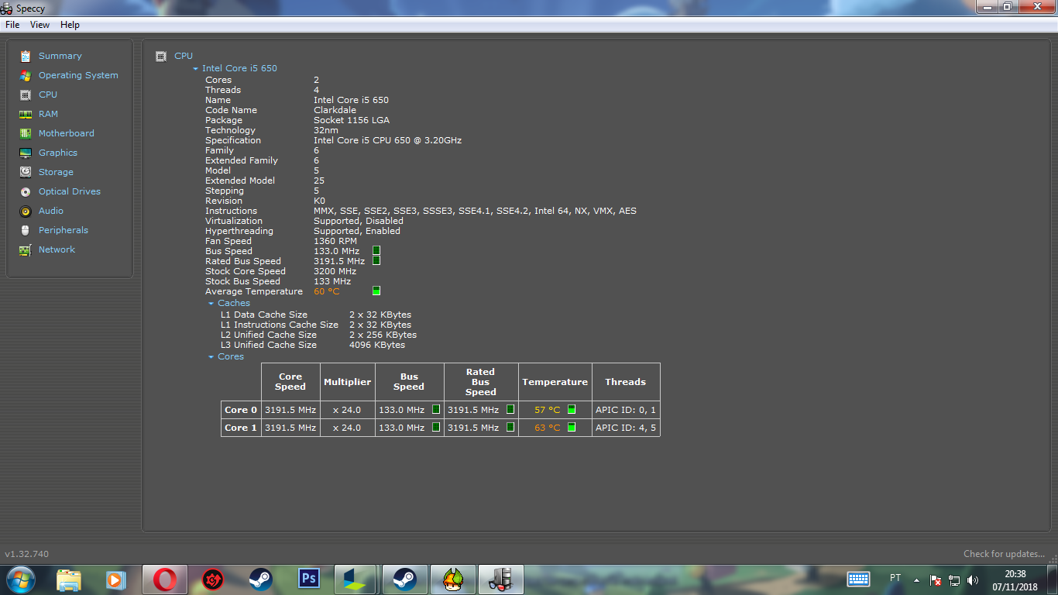Viewport: 1058px width, 595px height.
Task: Switch to Opera browser on taskbar
Action: pos(164,580)
